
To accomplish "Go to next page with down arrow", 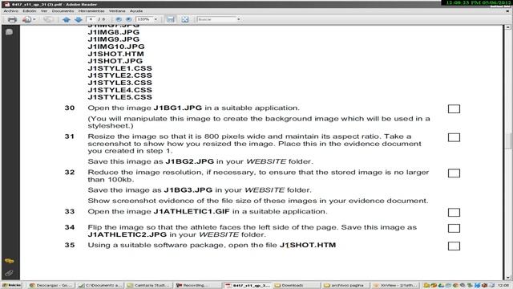I will coord(79,19).
